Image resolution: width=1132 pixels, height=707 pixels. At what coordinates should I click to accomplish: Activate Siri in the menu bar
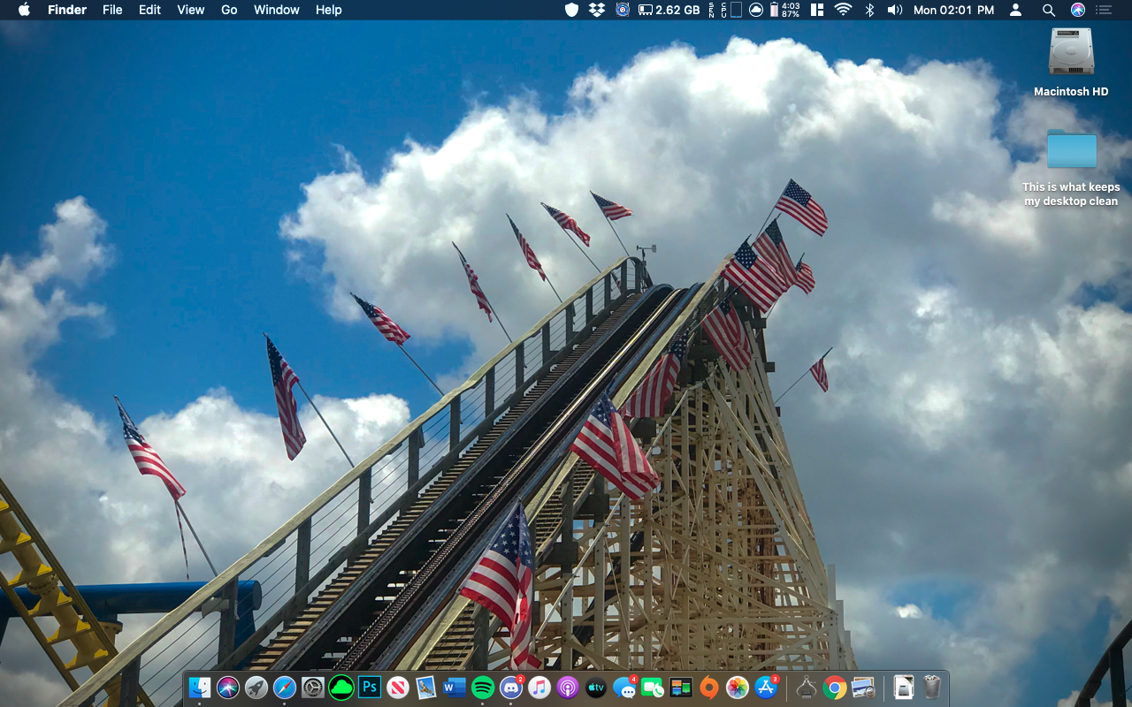(1077, 10)
